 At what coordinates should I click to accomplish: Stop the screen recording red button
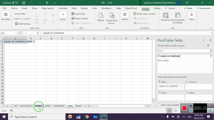[x=184, y=108]
